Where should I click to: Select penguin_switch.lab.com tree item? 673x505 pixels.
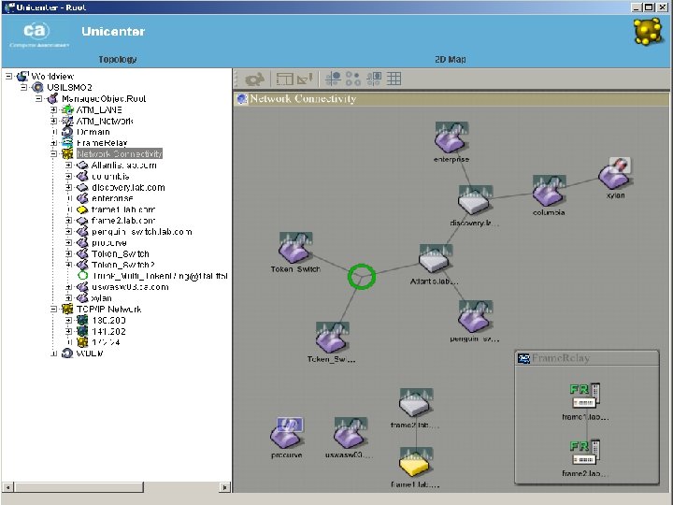point(142,232)
